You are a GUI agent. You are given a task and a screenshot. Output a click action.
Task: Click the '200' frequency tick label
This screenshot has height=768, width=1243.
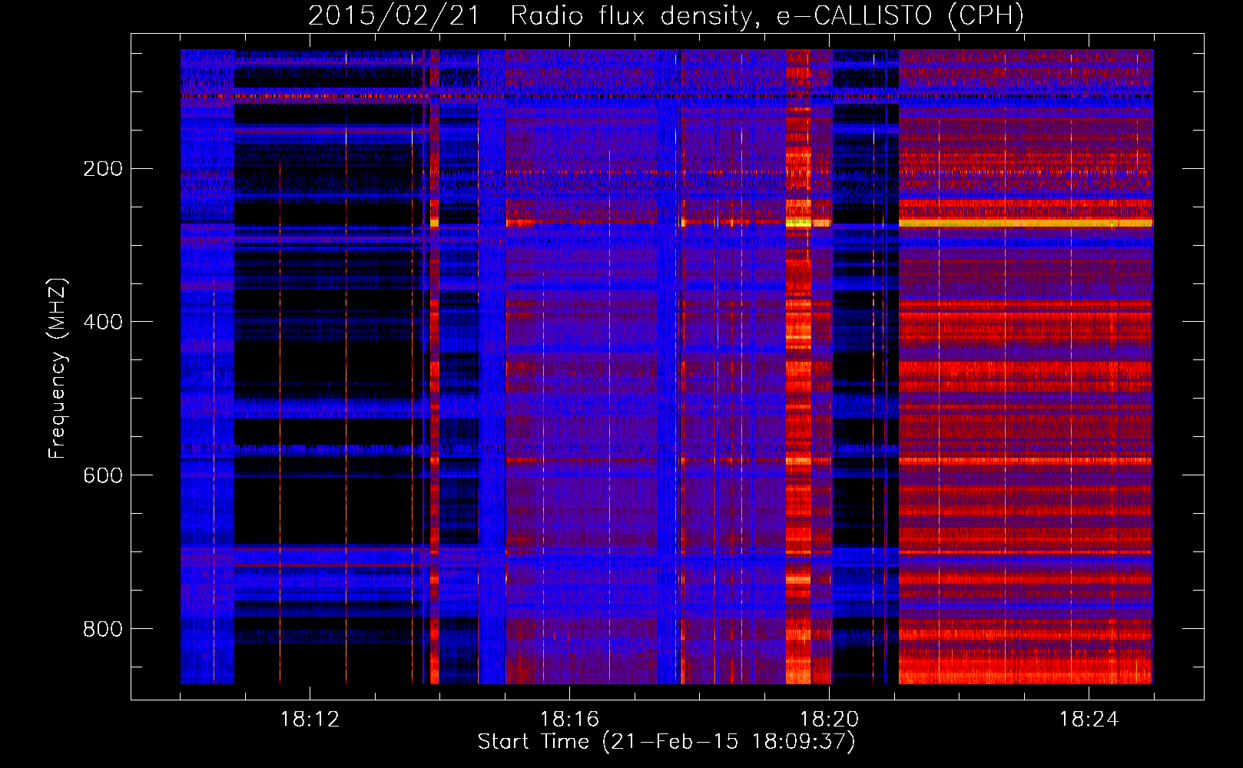103,169
